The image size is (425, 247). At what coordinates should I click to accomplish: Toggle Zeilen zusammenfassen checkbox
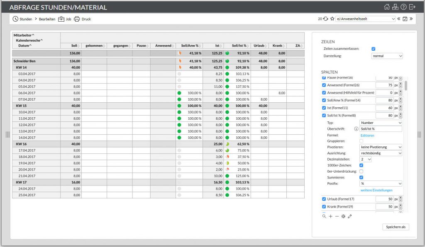pyautogui.click(x=374, y=49)
